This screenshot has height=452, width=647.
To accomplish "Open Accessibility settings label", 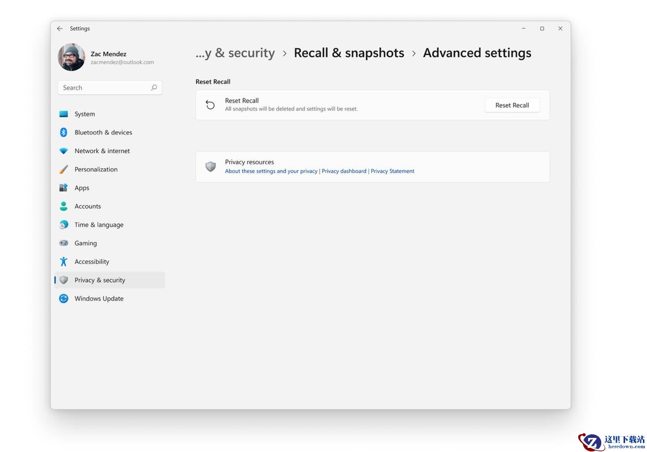I will point(92,261).
